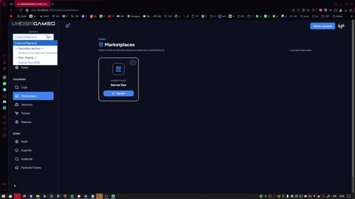Open WhatsApp in the Opera sidebar

coord(4,83)
